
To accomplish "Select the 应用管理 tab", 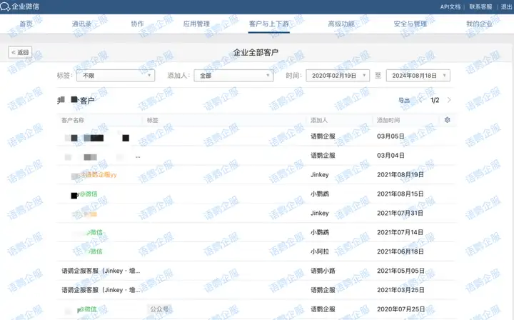I will click(x=196, y=24).
